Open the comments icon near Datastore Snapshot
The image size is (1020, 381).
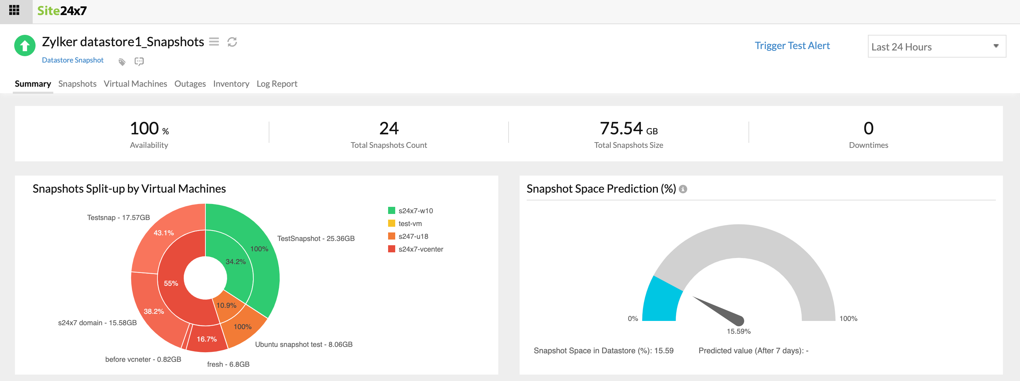pyautogui.click(x=139, y=61)
